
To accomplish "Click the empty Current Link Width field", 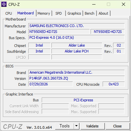I will [x=55, y=106].
